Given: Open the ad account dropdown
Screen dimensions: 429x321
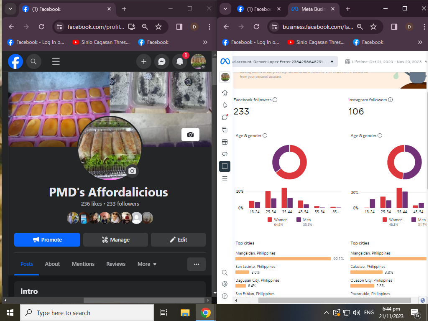Looking at the screenshot, I should (285, 61).
